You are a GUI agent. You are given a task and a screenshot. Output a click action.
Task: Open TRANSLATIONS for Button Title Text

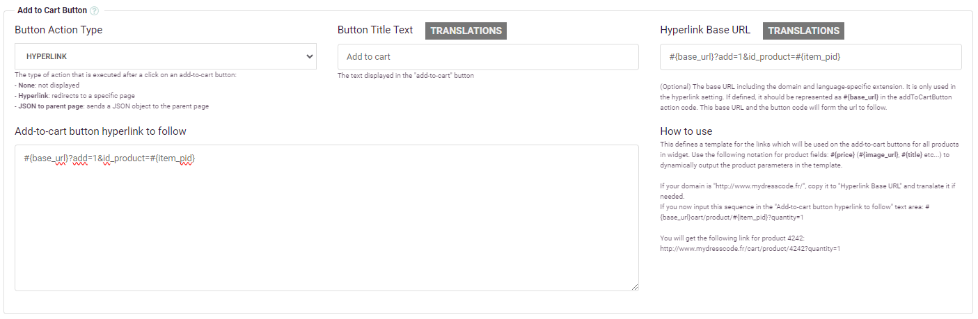coord(466,31)
